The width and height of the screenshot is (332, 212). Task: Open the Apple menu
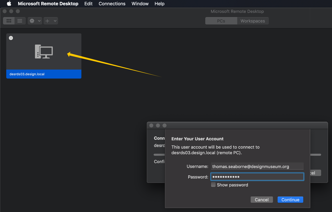9,4
